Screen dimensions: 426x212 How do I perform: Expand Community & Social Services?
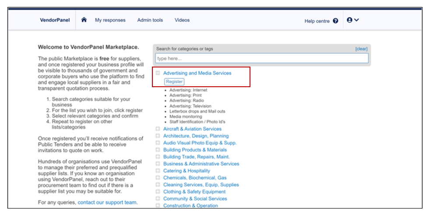coord(158,199)
